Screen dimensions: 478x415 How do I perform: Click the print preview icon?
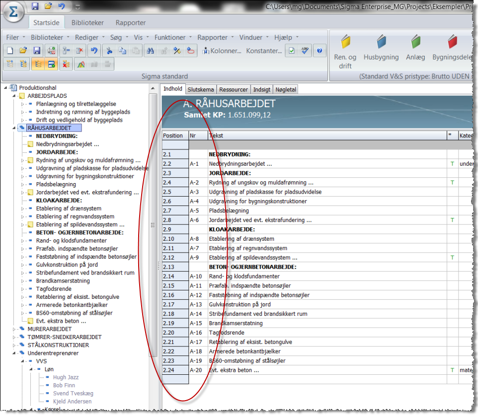tap(52, 51)
